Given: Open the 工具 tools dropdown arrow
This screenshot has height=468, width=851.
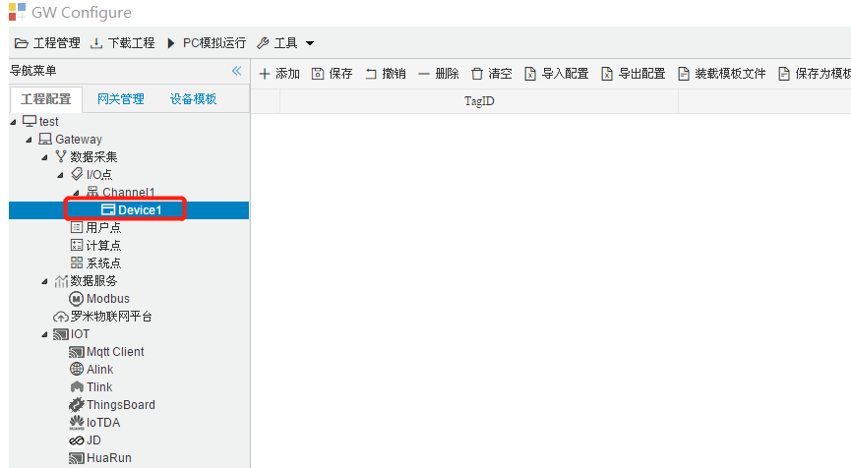Looking at the screenshot, I should pyautogui.click(x=310, y=43).
